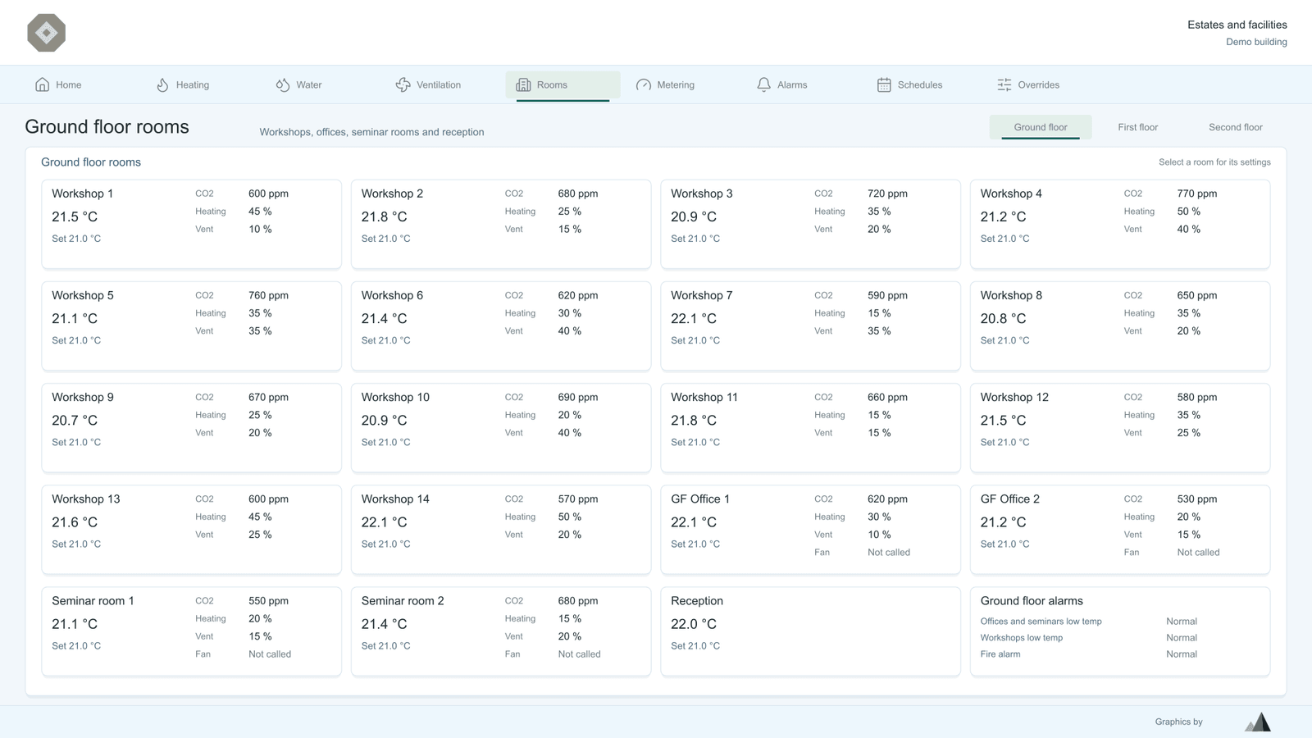Select the Schedules calendar icon
1312x738 pixels.
click(x=884, y=84)
